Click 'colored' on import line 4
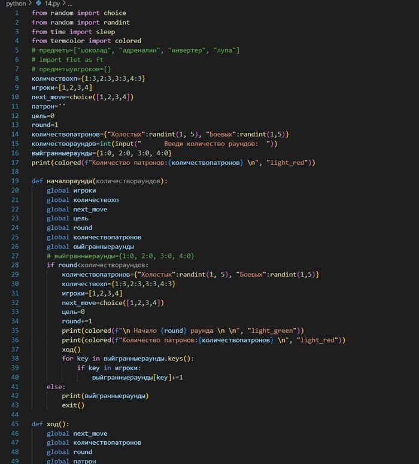The image size is (419, 464). point(128,41)
